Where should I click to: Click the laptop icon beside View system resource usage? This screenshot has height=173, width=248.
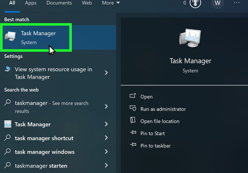(8, 69)
